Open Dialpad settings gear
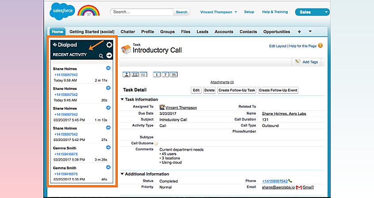Screen dimensions: 374x198 click(109, 45)
